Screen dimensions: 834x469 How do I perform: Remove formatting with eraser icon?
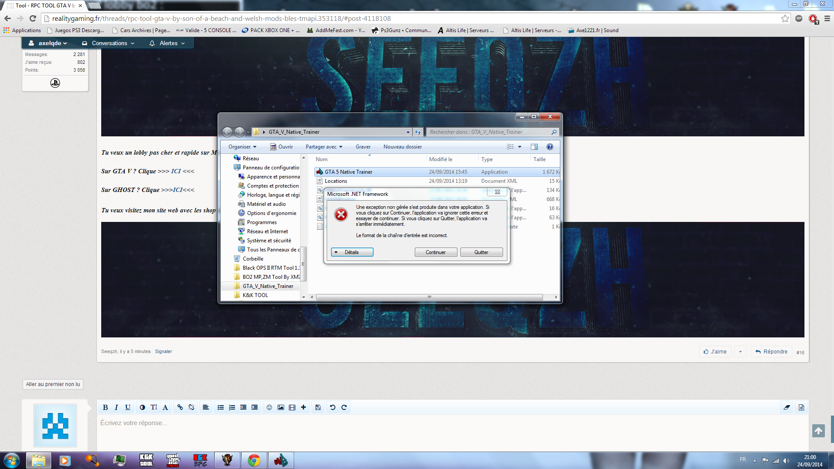(x=787, y=407)
